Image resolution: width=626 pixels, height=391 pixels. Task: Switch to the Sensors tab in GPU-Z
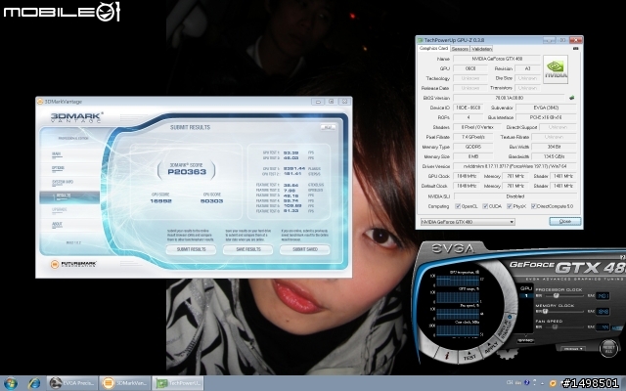460,49
